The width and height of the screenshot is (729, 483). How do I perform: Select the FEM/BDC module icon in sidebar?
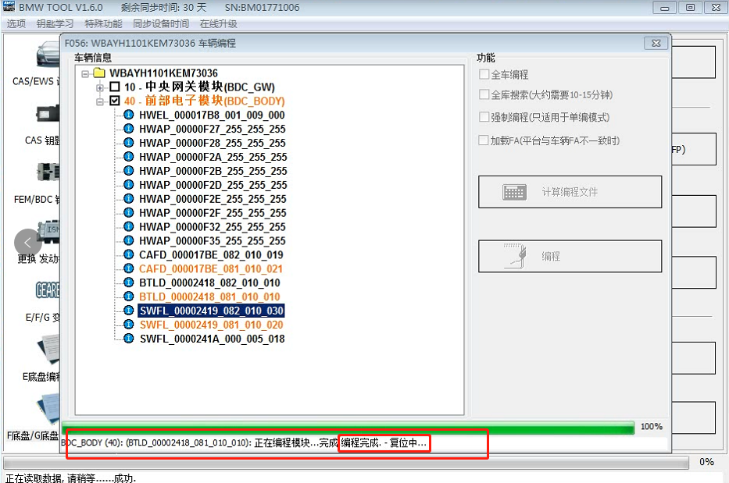(x=48, y=172)
